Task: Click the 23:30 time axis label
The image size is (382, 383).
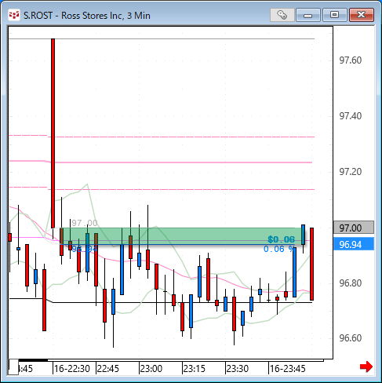Action: pos(238,369)
